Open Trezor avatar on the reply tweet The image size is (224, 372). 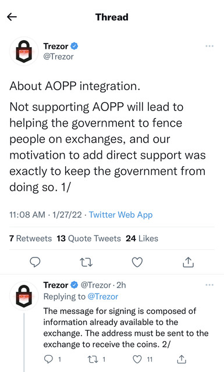pyautogui.click(x=24, y=296)
